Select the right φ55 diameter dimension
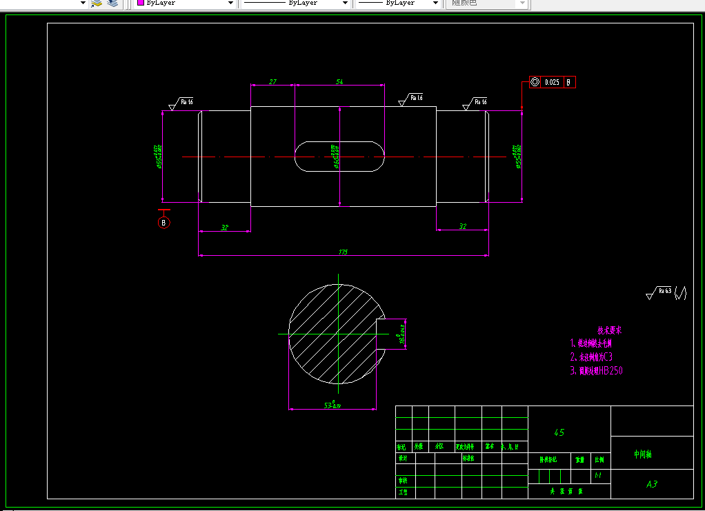 coord(517,157)
